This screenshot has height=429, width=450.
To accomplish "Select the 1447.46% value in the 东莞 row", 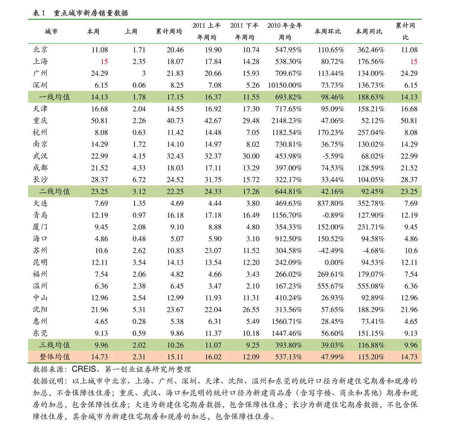I will click(287, 333).
